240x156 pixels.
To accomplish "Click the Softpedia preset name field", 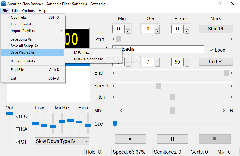I will (x=158, y=49).
